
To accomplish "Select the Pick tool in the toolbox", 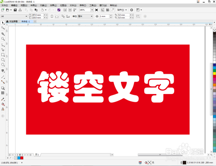I will pyautogui.click(x=3, y=23).
